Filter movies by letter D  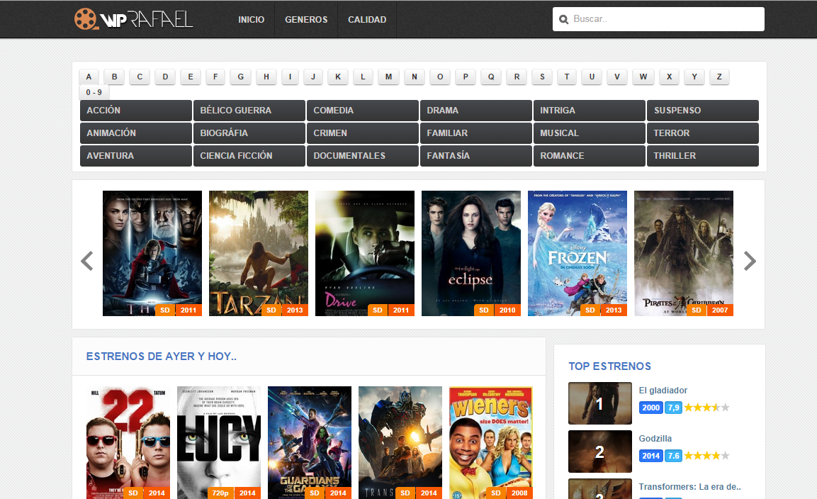pyautogui.click(x=165, y=77)
